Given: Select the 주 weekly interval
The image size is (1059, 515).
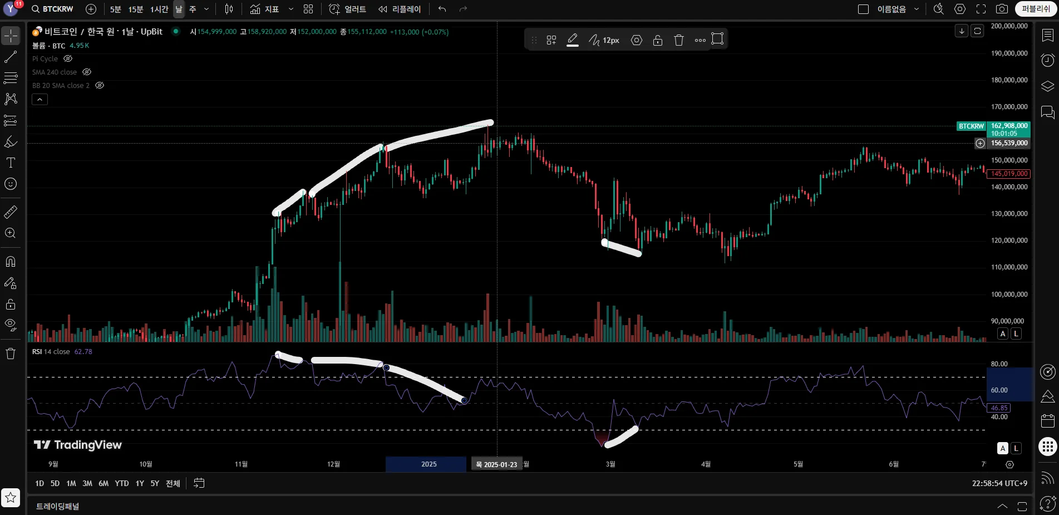Looking at the screenshot, I should [193, 9].
